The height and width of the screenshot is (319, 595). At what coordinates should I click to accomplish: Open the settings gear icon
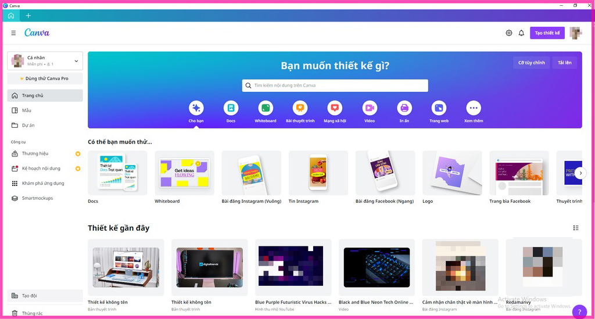(509, 33)
